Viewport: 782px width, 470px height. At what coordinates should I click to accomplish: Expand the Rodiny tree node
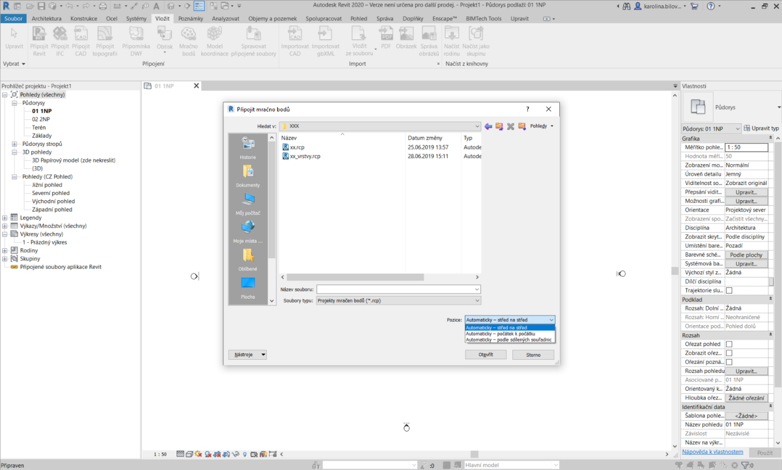tap(5, 251)
